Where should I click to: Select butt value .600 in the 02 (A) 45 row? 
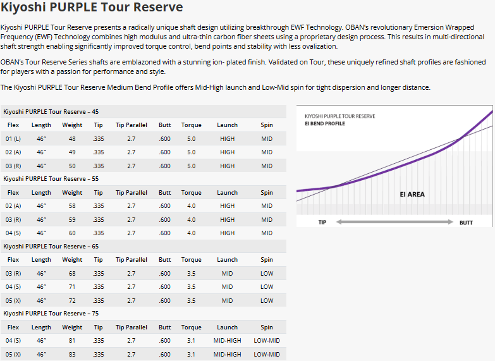[164, 152]
